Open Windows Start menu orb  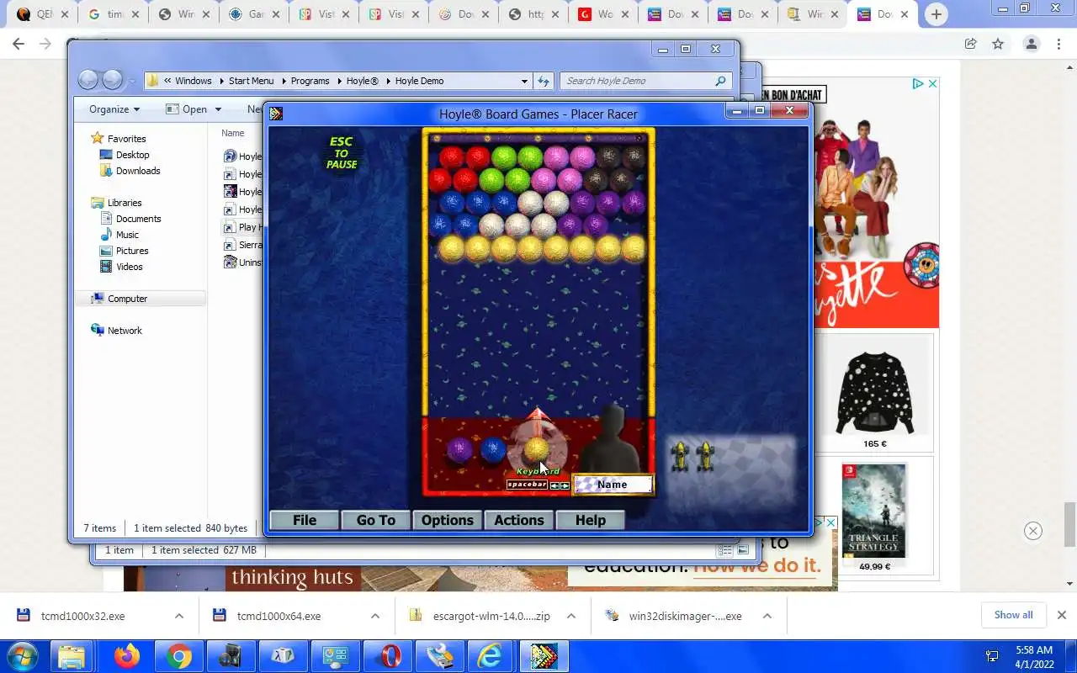click(23, 656)
